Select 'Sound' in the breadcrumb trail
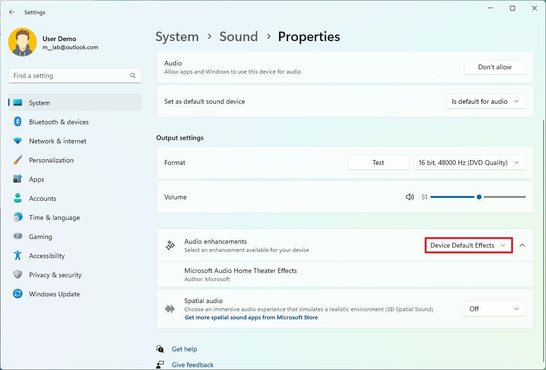546x370 pixels. coord(238,36)
